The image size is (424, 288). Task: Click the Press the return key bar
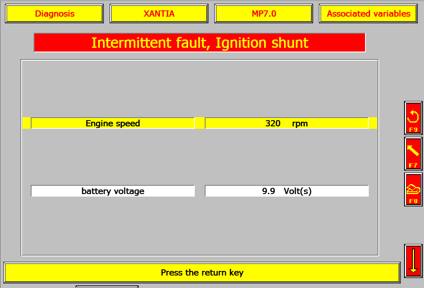pyautogui.click(x=202, y=273)
